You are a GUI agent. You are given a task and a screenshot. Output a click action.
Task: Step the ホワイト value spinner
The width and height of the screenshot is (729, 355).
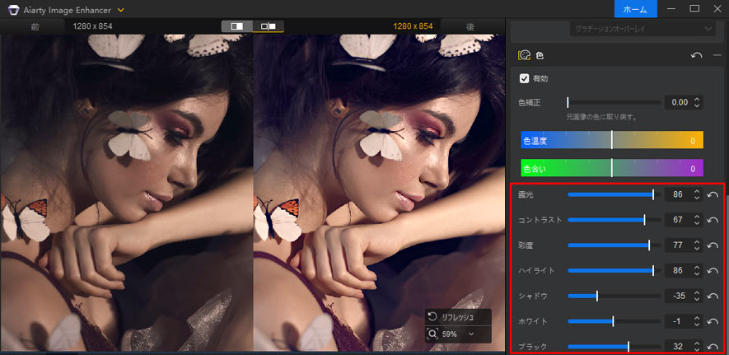coord(696,321)
